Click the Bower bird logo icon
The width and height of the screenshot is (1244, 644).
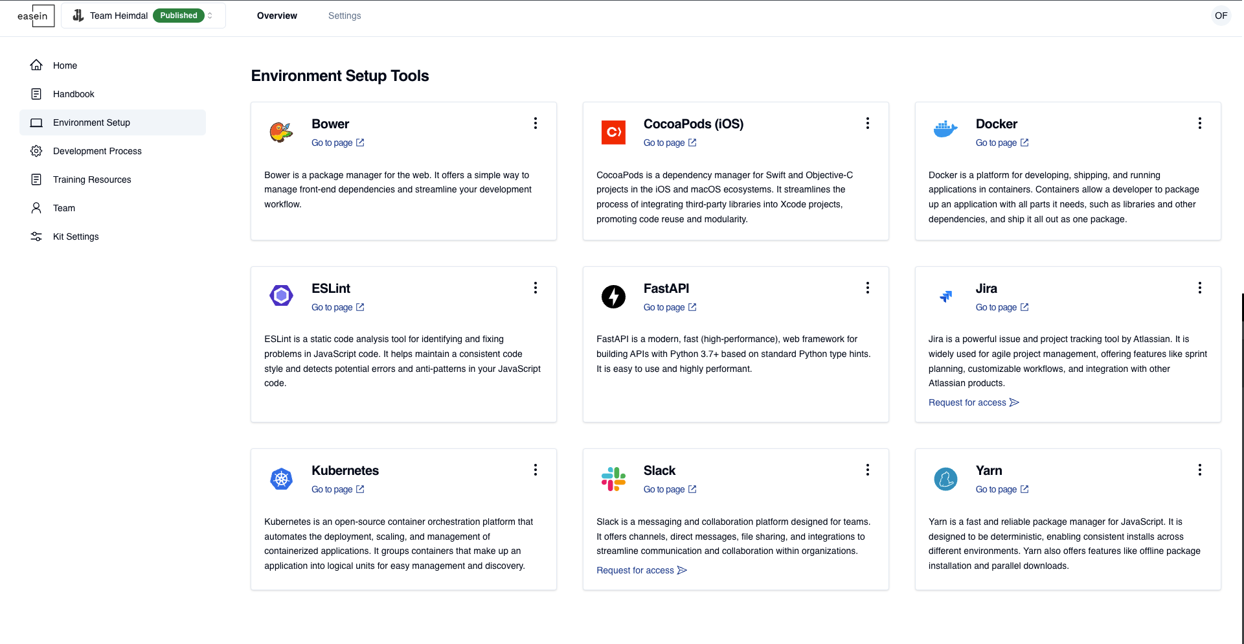tap(281, 132)
